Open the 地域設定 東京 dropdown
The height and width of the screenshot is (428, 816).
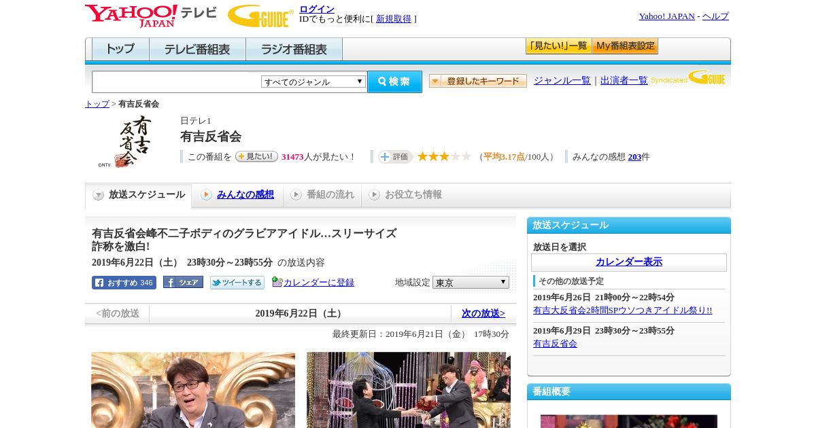click(x=471, y=282)
